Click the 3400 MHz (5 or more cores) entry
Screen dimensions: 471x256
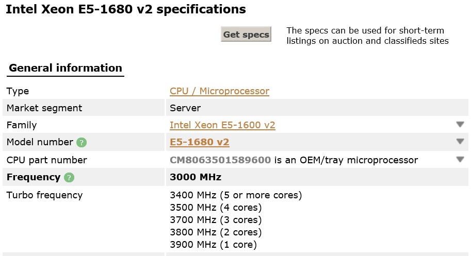coord(236,195)
